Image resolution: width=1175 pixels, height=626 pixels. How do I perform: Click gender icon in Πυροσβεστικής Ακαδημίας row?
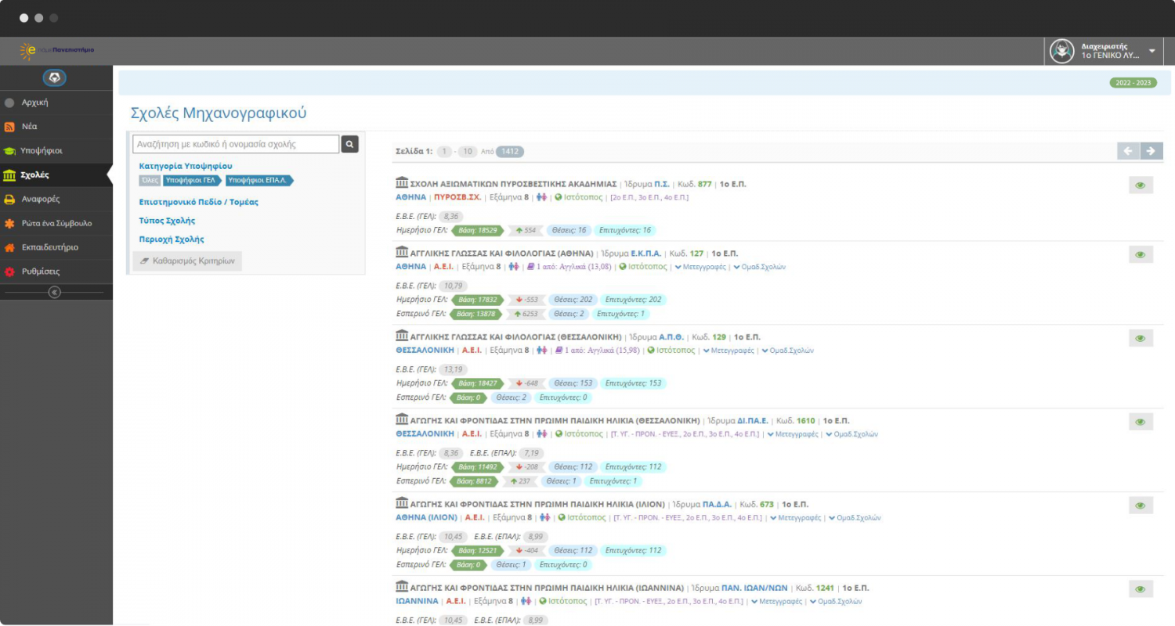click(541, 197)
